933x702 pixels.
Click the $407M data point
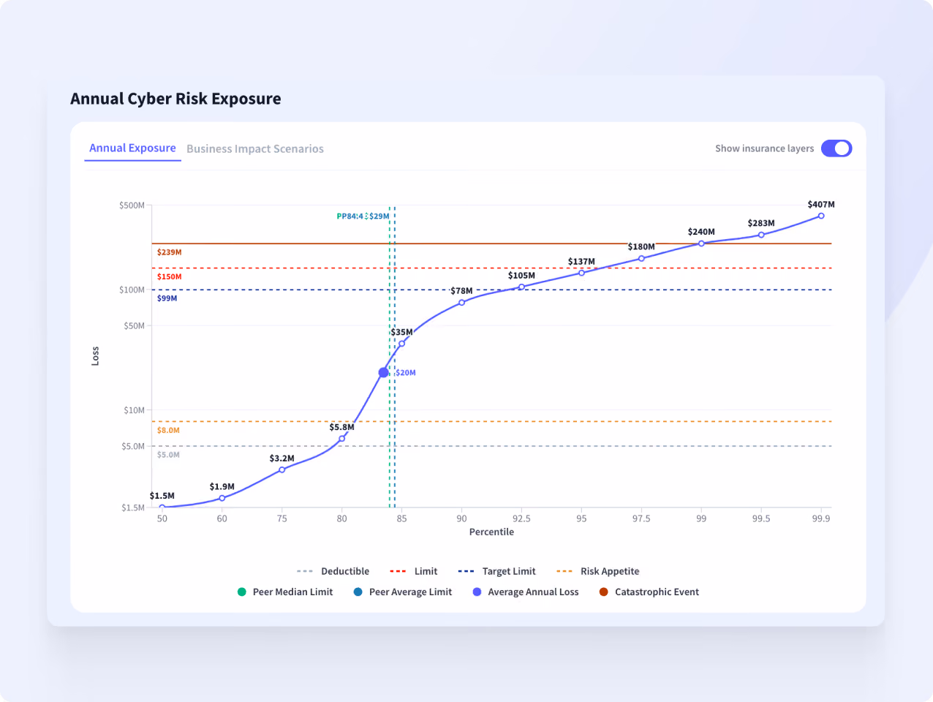coord(821,216)
